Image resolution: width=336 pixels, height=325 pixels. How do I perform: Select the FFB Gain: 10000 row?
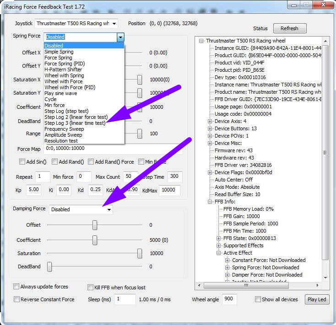tap(241, 216)
